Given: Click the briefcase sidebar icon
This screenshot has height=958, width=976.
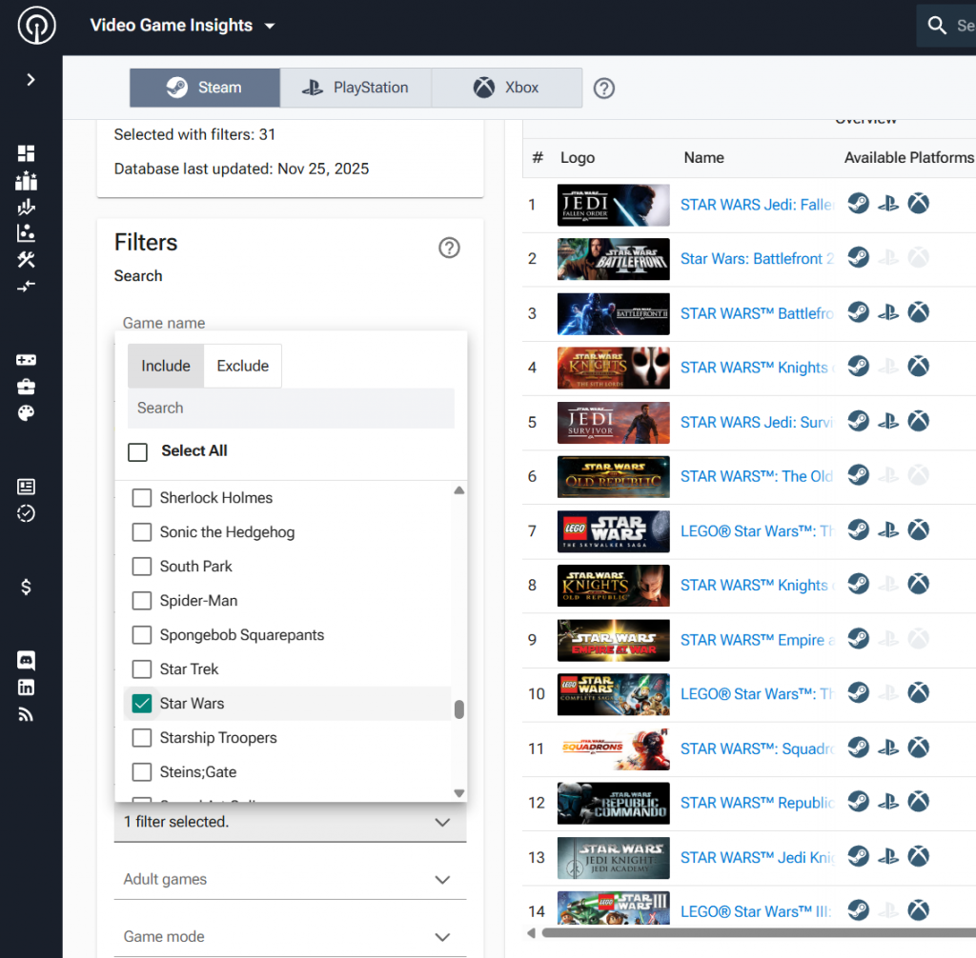Looking at the screenshot, I should 26,387.
